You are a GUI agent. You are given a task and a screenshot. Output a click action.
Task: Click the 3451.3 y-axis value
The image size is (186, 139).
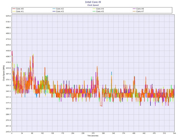(x=8, y=91)
